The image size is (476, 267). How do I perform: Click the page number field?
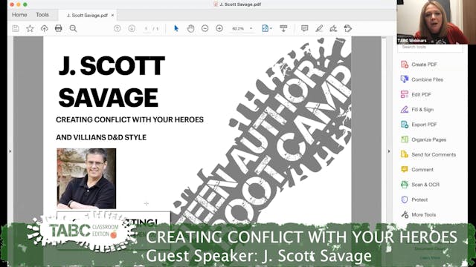coord(147,28)
